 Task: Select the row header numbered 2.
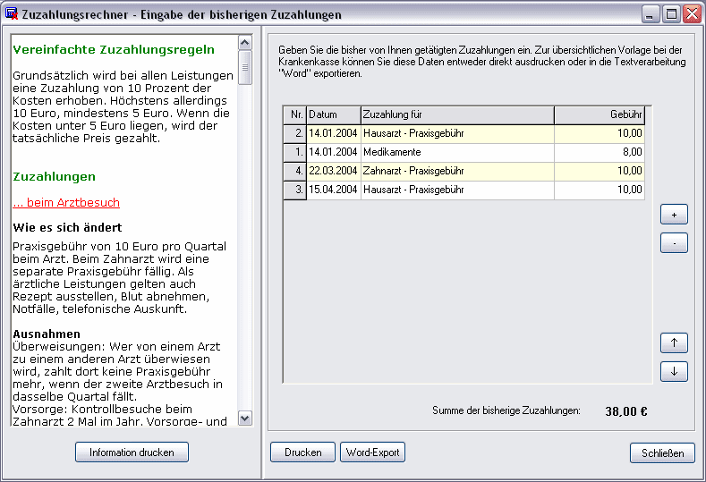(295, 133)
